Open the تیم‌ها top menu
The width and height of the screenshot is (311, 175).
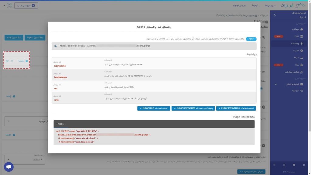255,5
